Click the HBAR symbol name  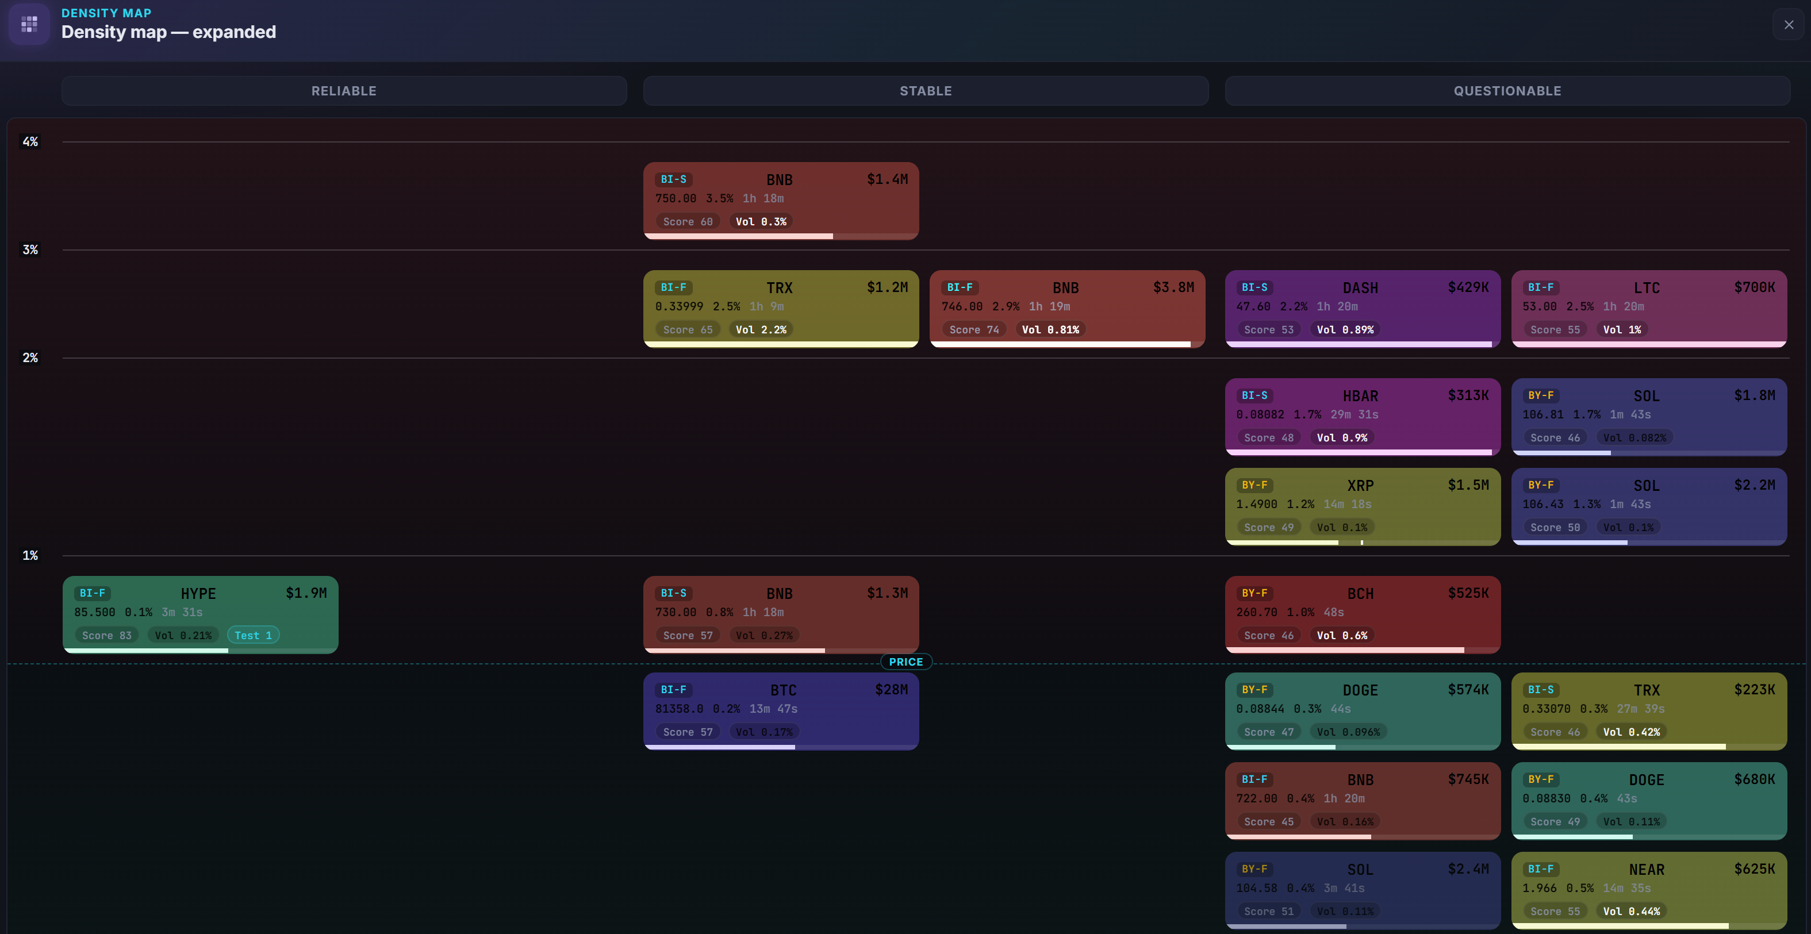coord(1360,397)
